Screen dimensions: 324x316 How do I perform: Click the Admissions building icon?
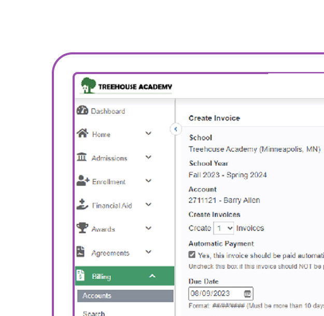pos(81,157)
